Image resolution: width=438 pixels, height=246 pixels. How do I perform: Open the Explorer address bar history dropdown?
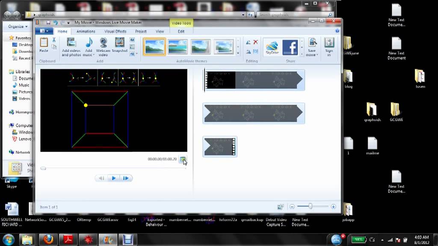(x=243, y=15)
